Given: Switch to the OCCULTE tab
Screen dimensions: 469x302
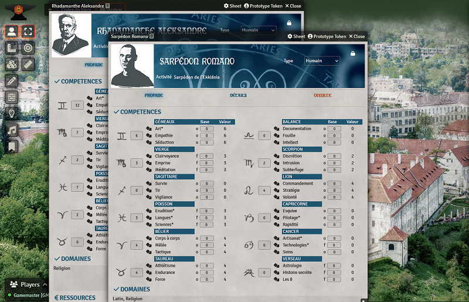Looking at the screenshot, I should (322, 95).
